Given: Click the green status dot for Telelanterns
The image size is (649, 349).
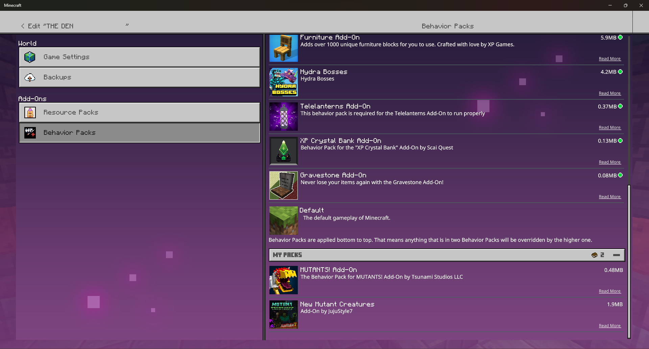Looking at the screenshot, I should pyautogui.click(x=620, y=106).
